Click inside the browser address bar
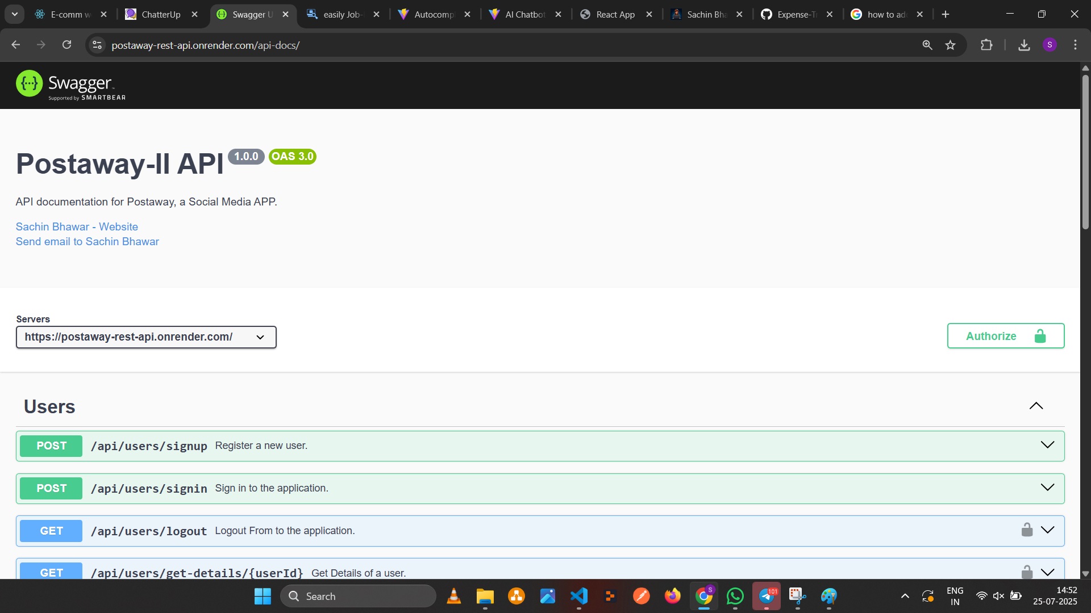Screen dimensions: 1091x613 coord(398,45)
